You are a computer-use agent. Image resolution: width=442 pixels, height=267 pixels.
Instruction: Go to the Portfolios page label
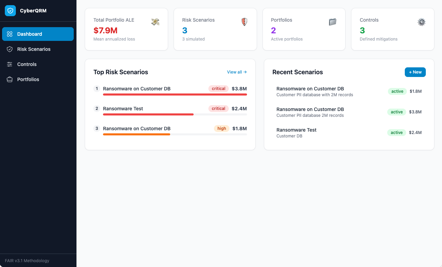click(28, 79)
